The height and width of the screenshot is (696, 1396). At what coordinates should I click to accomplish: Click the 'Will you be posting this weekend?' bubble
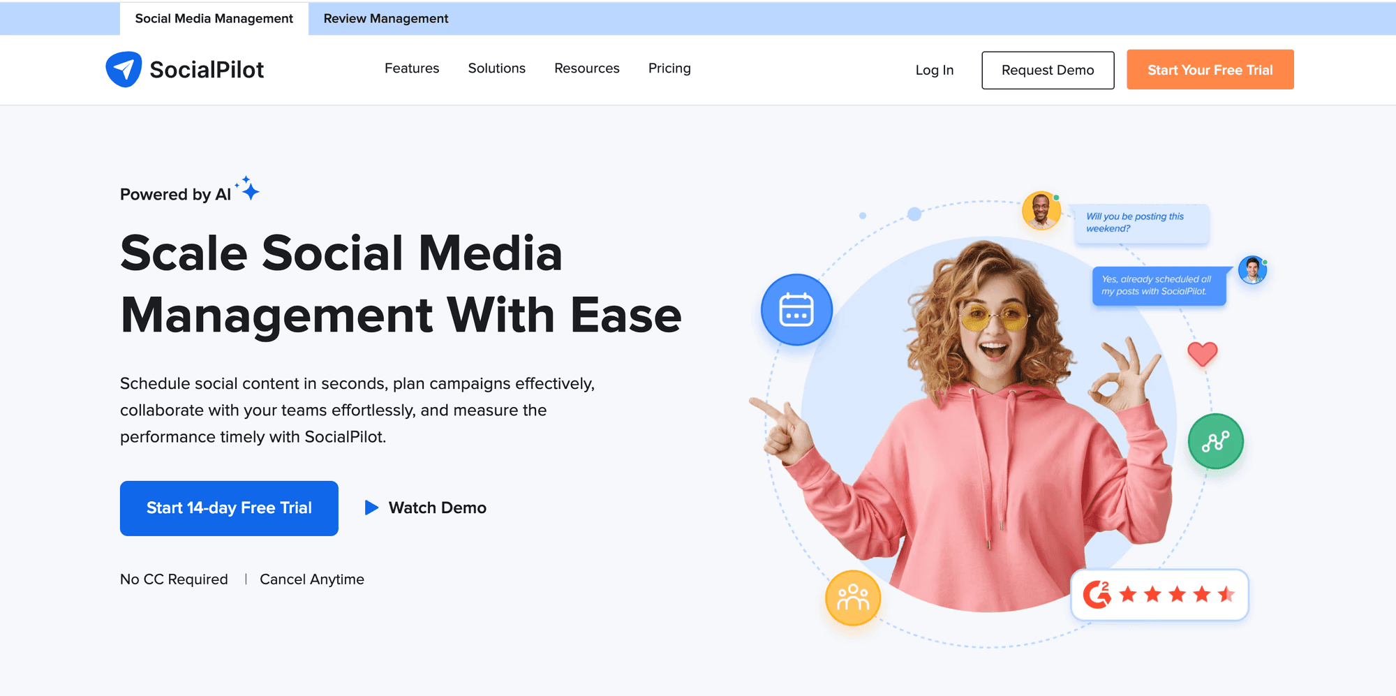point(1141,223)
